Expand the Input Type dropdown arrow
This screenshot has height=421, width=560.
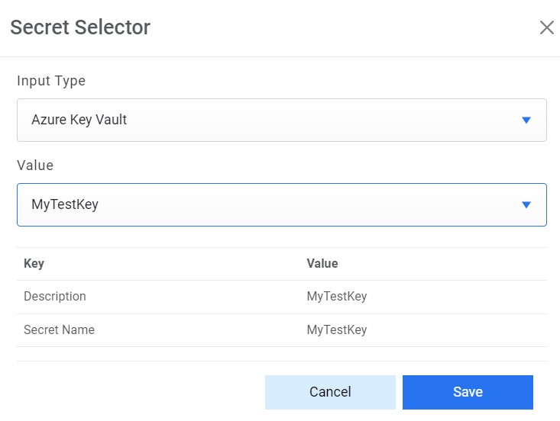[x=526, y=121]
